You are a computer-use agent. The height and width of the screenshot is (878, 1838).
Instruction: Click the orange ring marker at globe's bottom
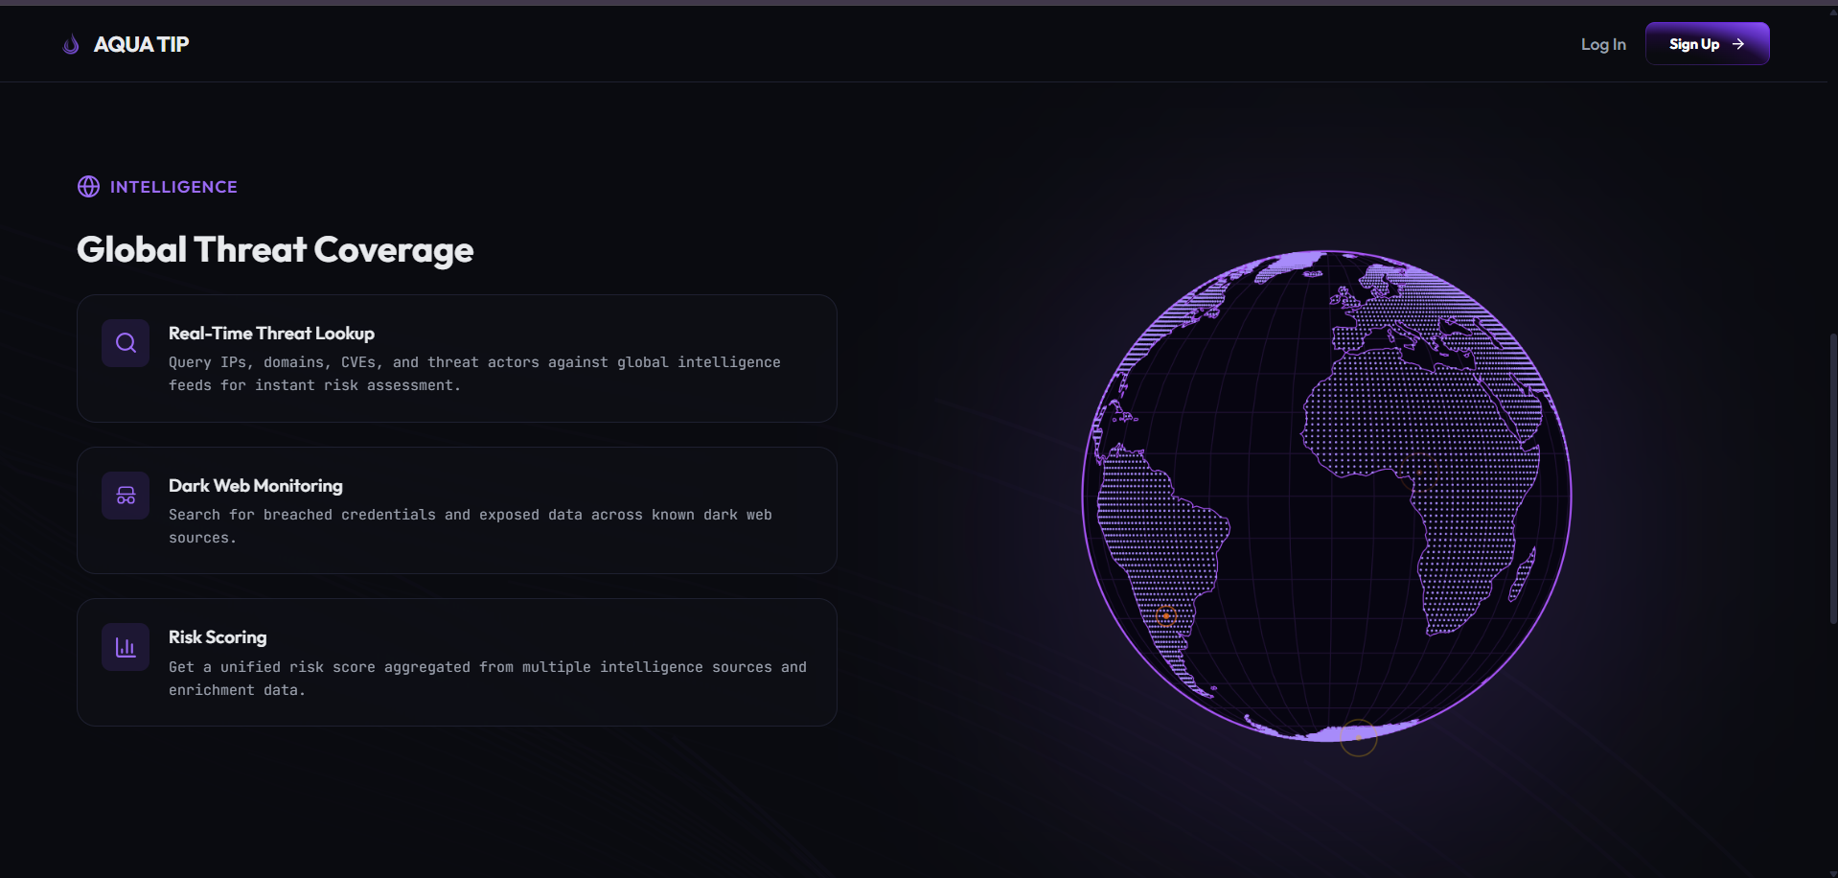[1358, 738]
